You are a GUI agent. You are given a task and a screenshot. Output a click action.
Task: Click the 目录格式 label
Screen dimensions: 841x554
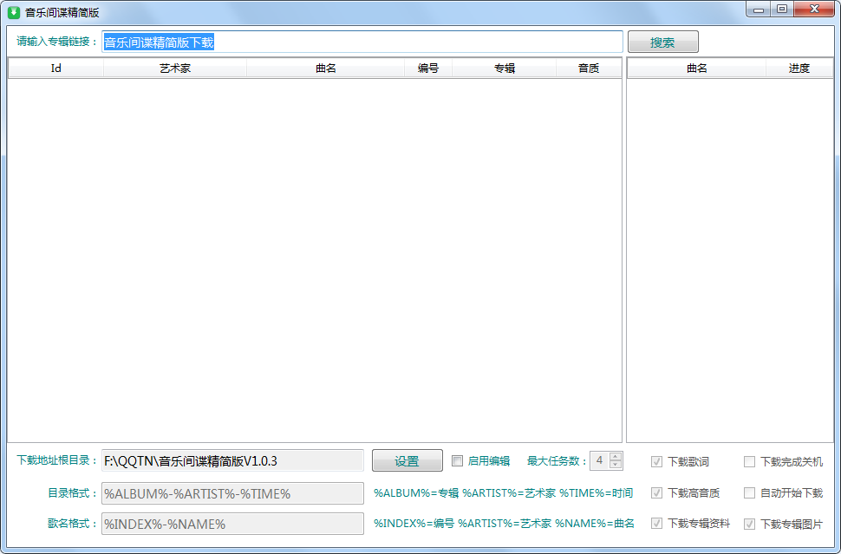click(73, 492)
